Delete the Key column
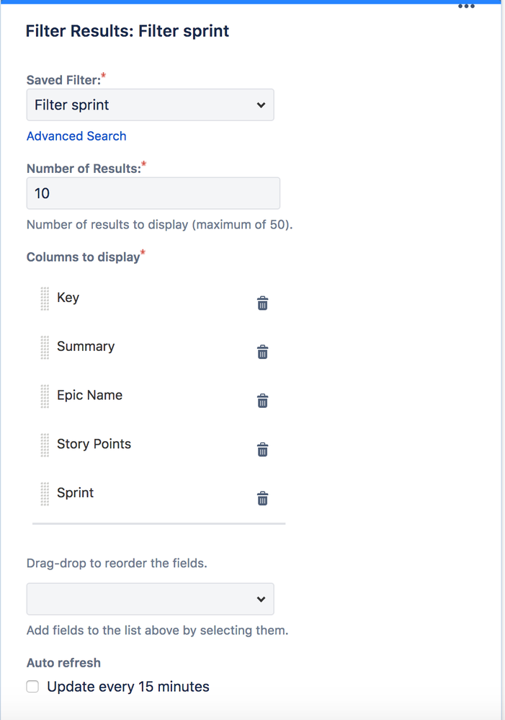505x720 pixels. pyautogui.click(x=262, y=303)
